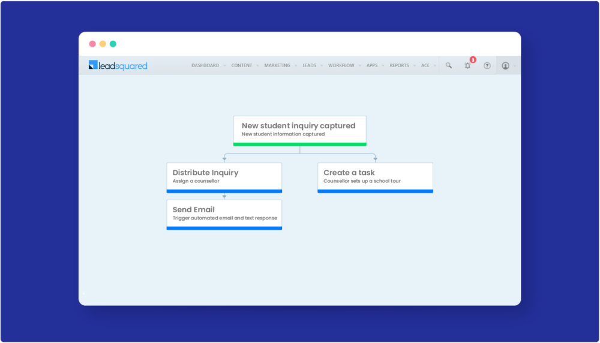Expand the dropdown arrow beside Leads
Image resolution: width=600 pixels, height=343 pixels.
click(x=322, y=66)
